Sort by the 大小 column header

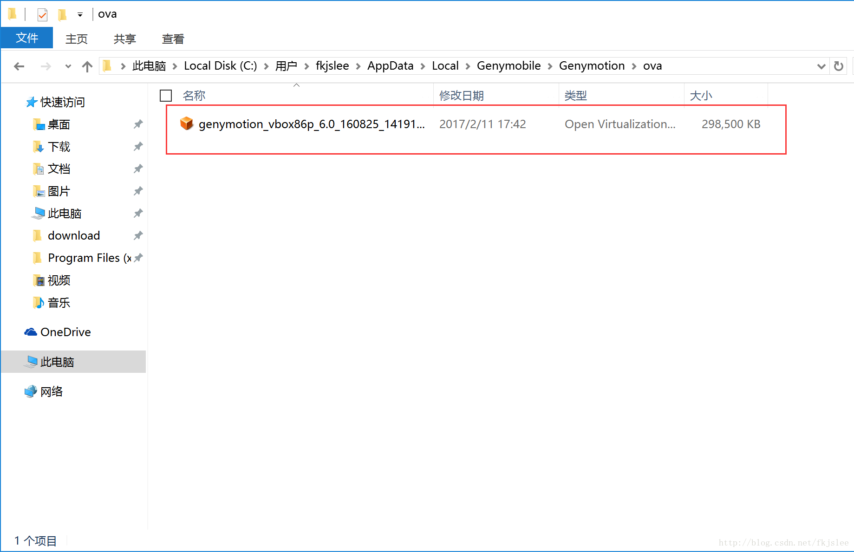point(701,96)
